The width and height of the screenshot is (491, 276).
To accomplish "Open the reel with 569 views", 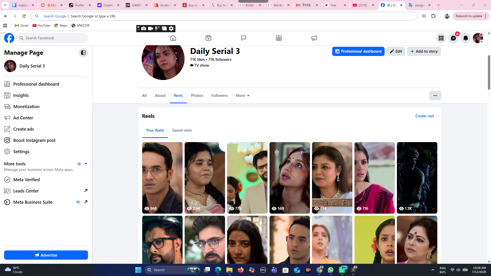I will pos(290,178).
